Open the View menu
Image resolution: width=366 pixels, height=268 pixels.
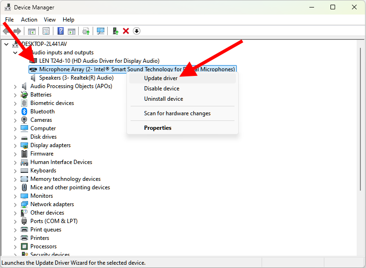50,20
